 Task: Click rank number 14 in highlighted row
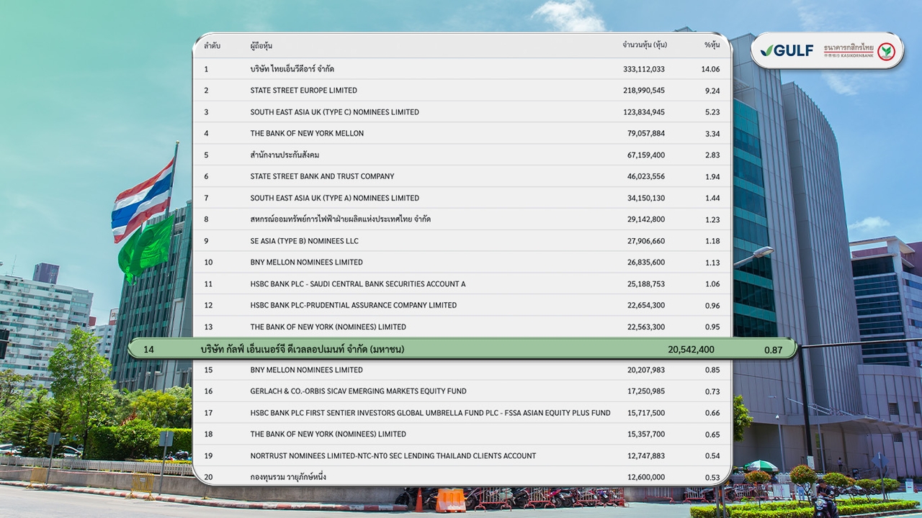tap(148, 350)
